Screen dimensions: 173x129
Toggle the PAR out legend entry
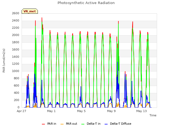[x=69, y=124]
